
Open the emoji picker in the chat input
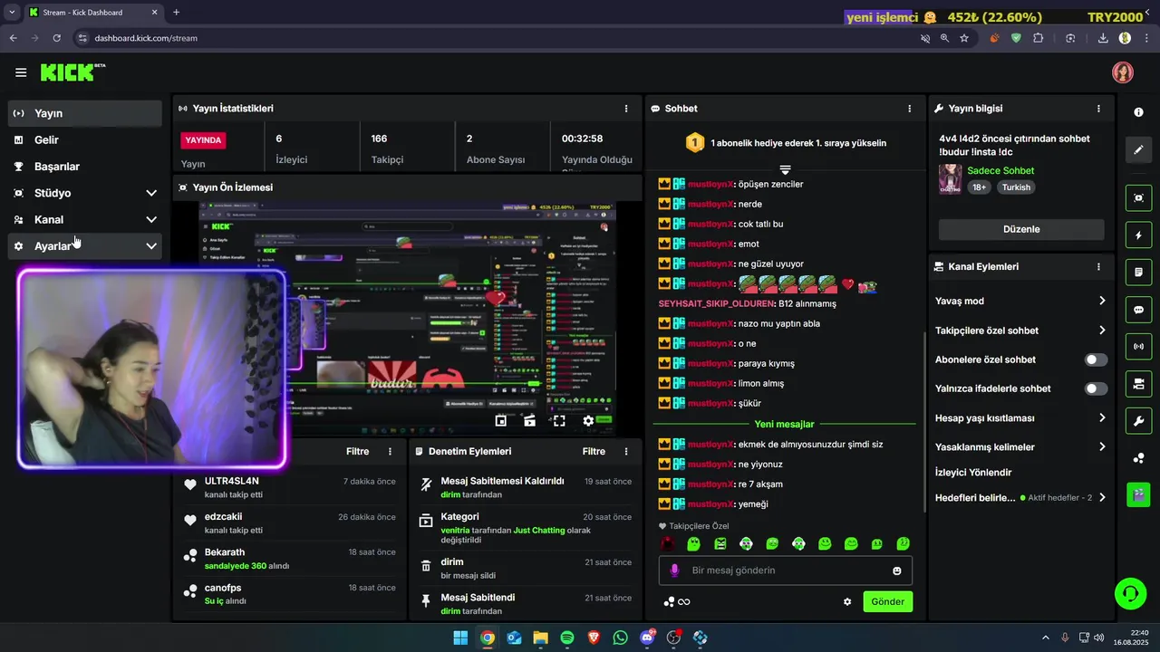[x=897, y=570]
